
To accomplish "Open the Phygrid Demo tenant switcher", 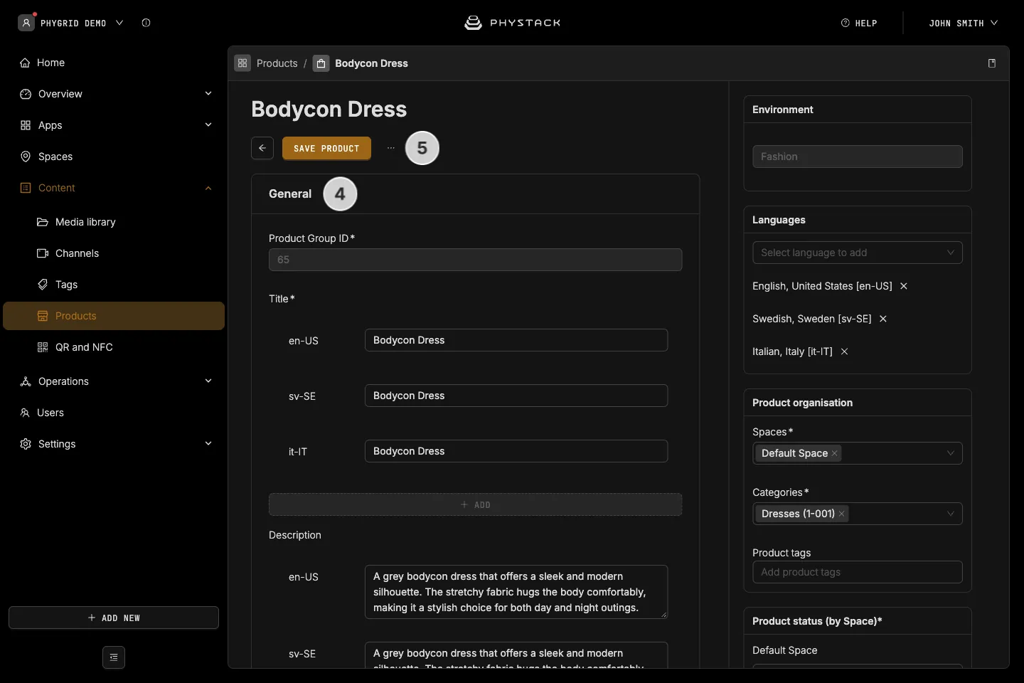I will pos(71,23).
